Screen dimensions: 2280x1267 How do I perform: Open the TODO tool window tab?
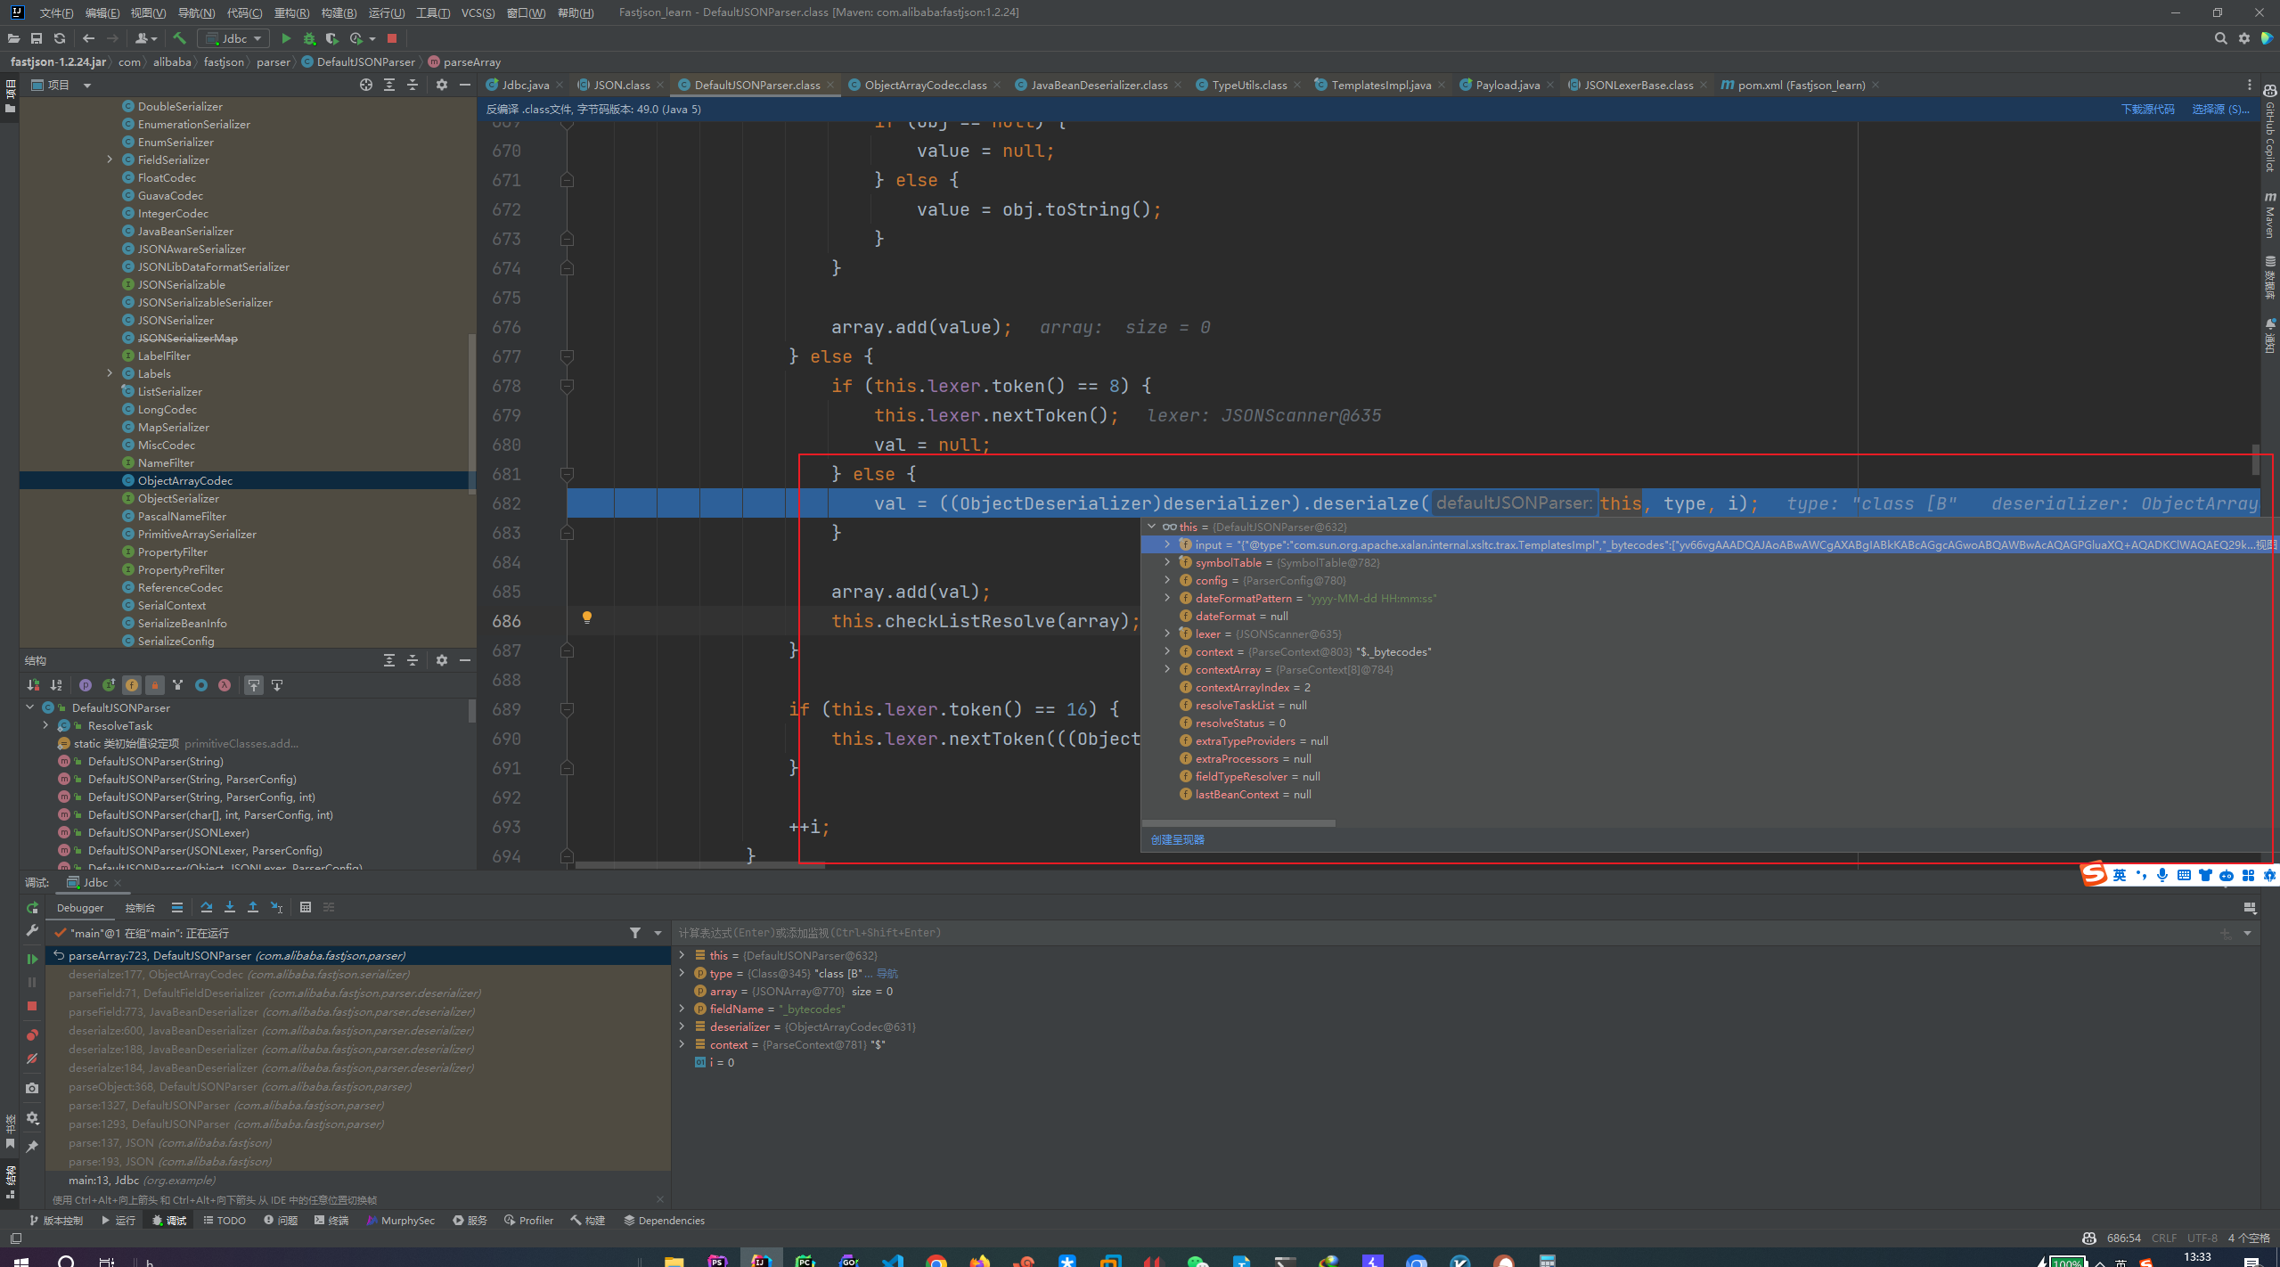(225, 1221)
